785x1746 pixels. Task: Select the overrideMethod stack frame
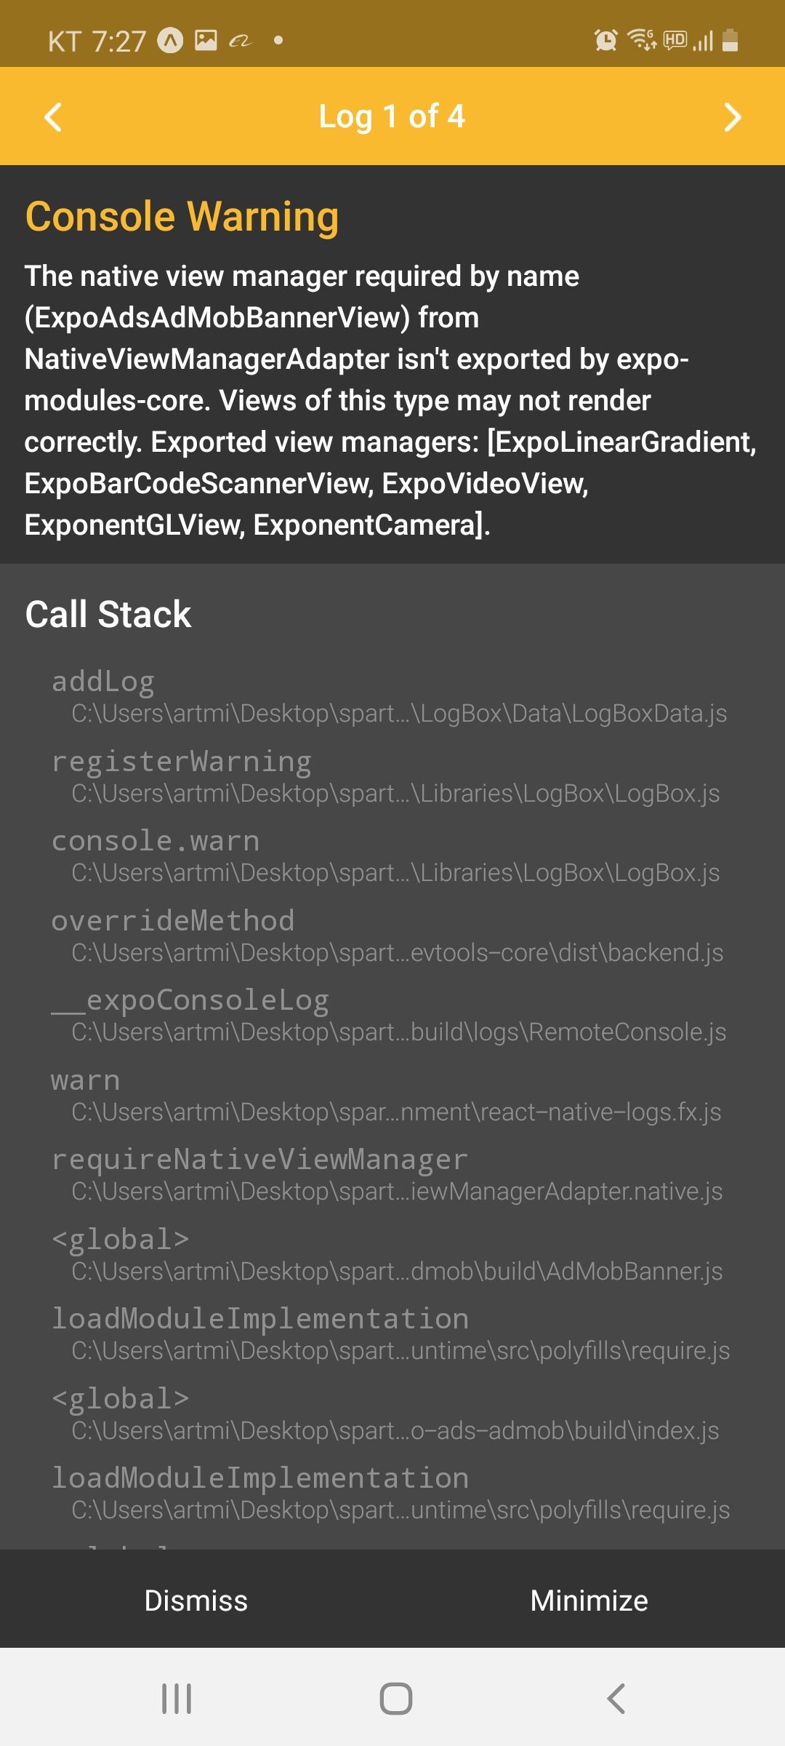392,936
